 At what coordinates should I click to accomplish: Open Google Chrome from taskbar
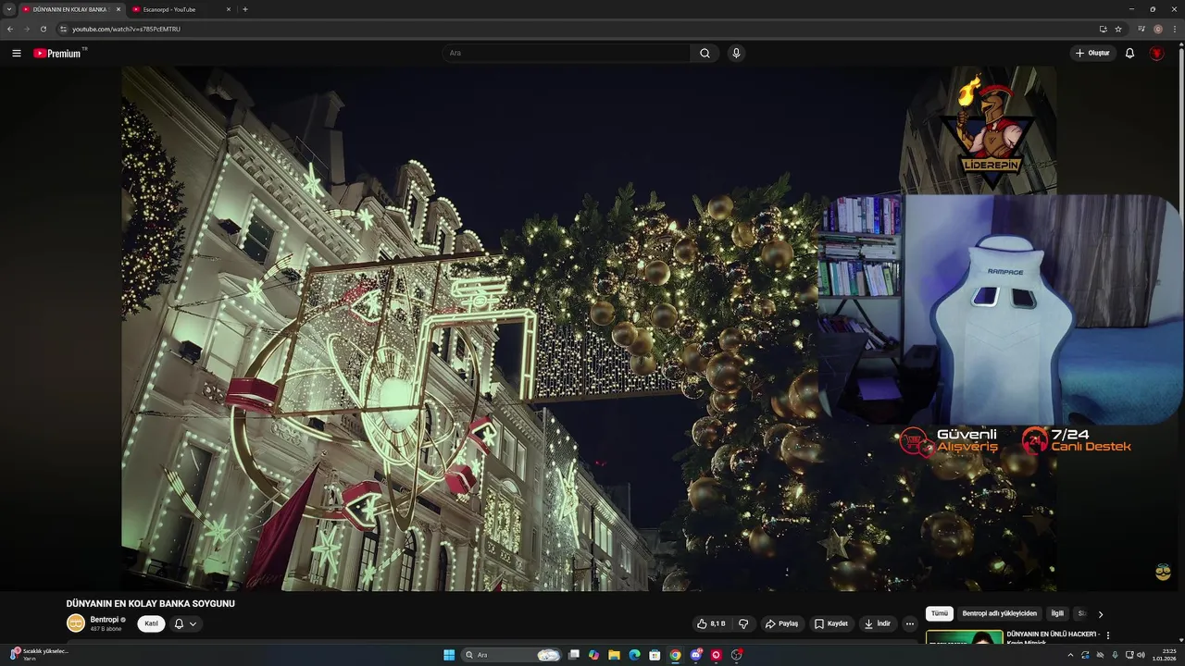[675, 655]
